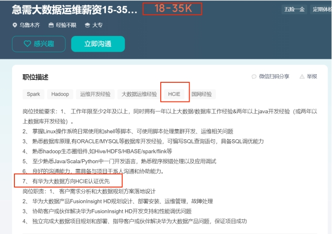Select the Hadoop skill tag

point(60,94)
